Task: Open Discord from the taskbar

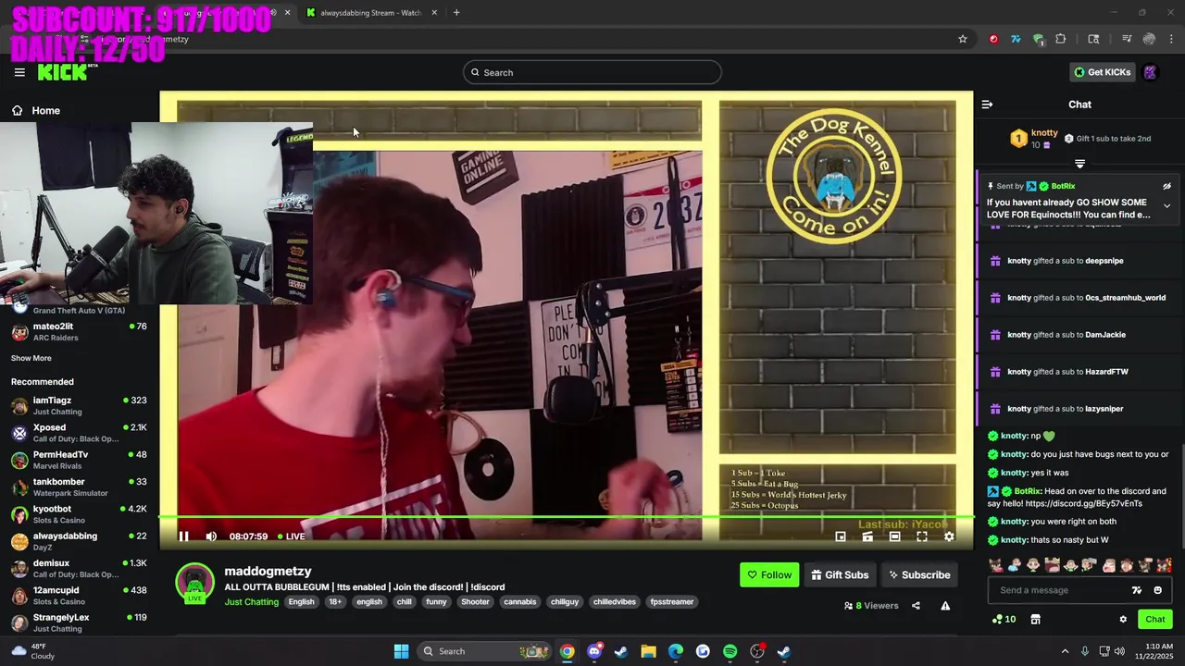Action: (x=594, y=651)
